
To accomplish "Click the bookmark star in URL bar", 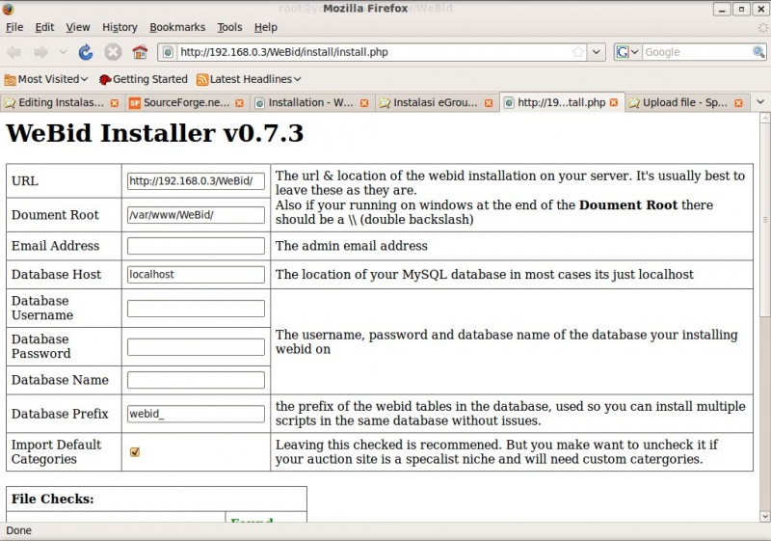I will 578,52.
